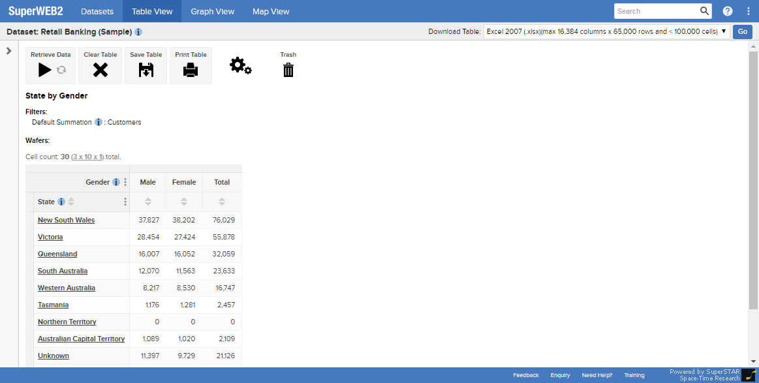Open the State field options menu
Viewport: 759px width, 383px height.
(125, 202)
